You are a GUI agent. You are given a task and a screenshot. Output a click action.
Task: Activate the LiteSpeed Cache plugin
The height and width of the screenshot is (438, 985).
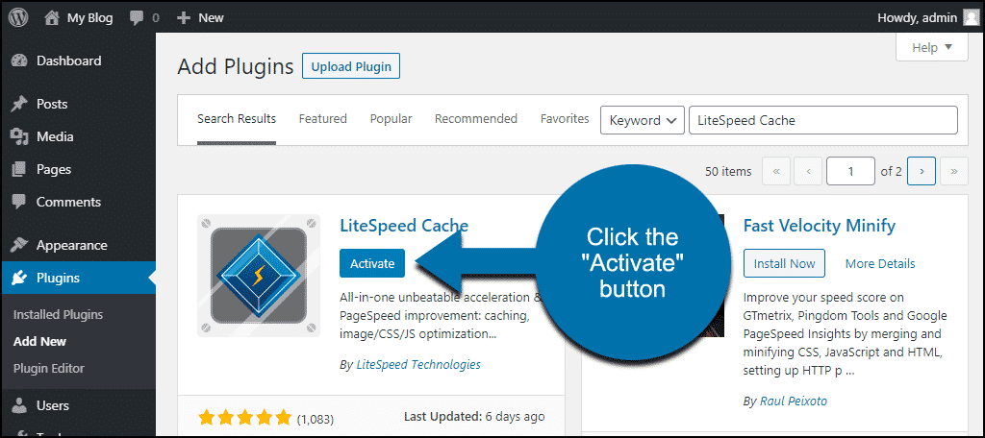[x=372, y=263]
